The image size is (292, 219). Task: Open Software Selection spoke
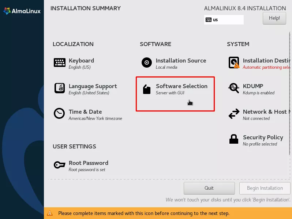175,89
